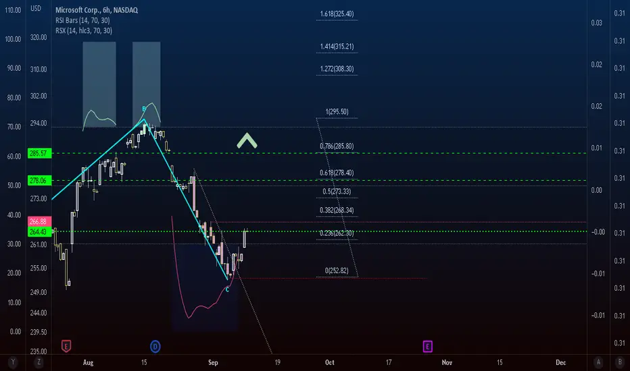Click the 273.00 price axis label
Screen dimensions: 630x371
tap(39, 199)
